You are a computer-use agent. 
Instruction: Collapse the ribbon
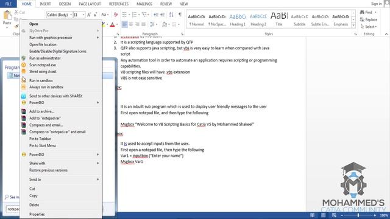coord(386,34)
